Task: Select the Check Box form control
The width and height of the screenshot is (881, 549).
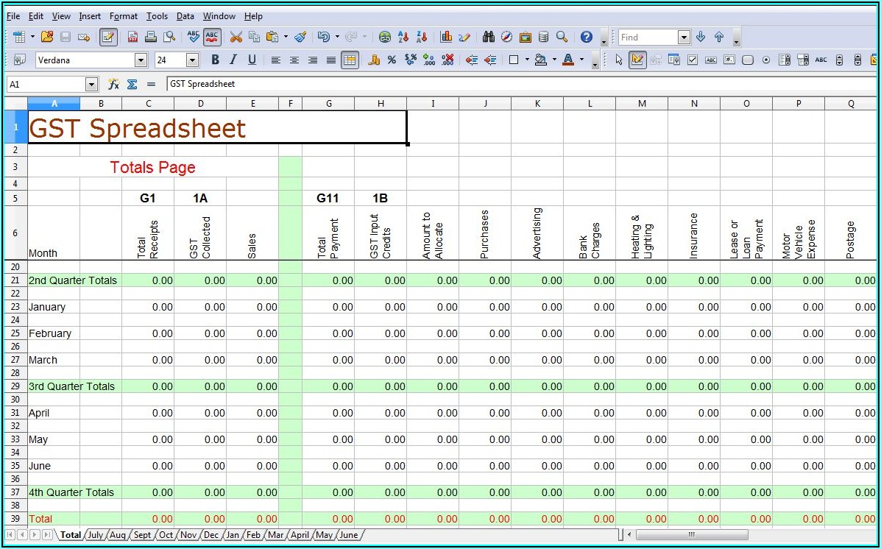Action: coord(693,60)
